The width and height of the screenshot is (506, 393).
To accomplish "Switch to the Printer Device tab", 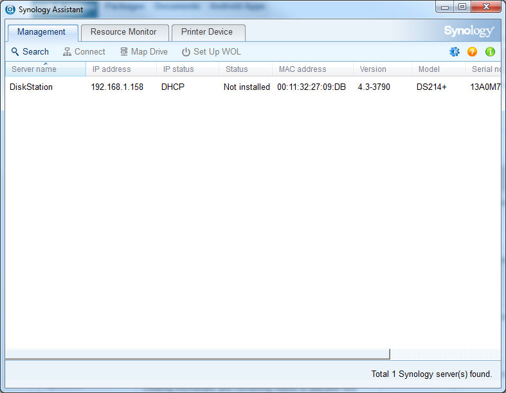I will 207,32.
